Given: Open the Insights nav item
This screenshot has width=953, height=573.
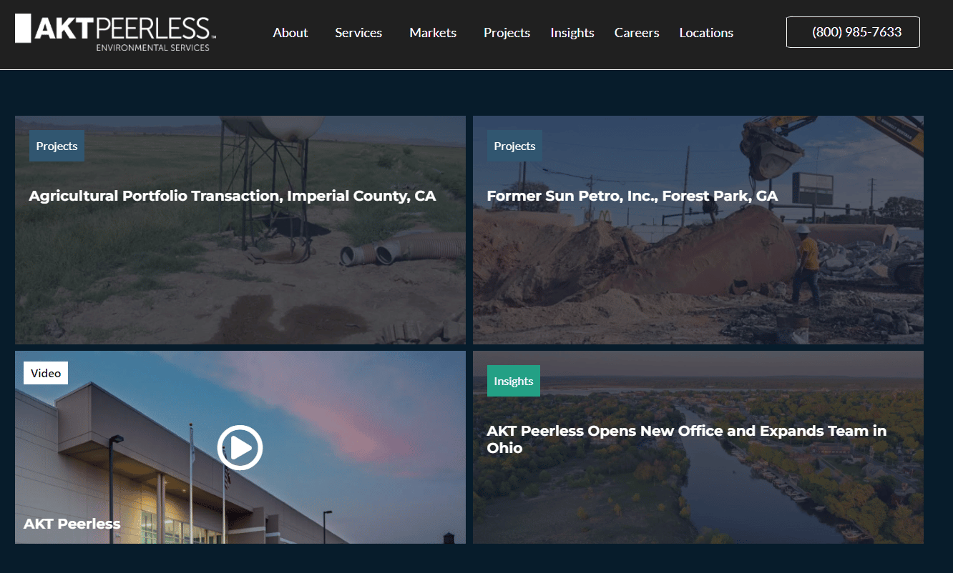Looking at the screenshot, I should point(572,33).
